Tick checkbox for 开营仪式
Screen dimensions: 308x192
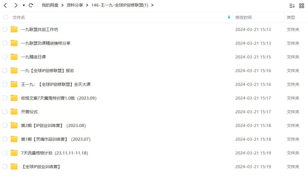pos(5,112)
